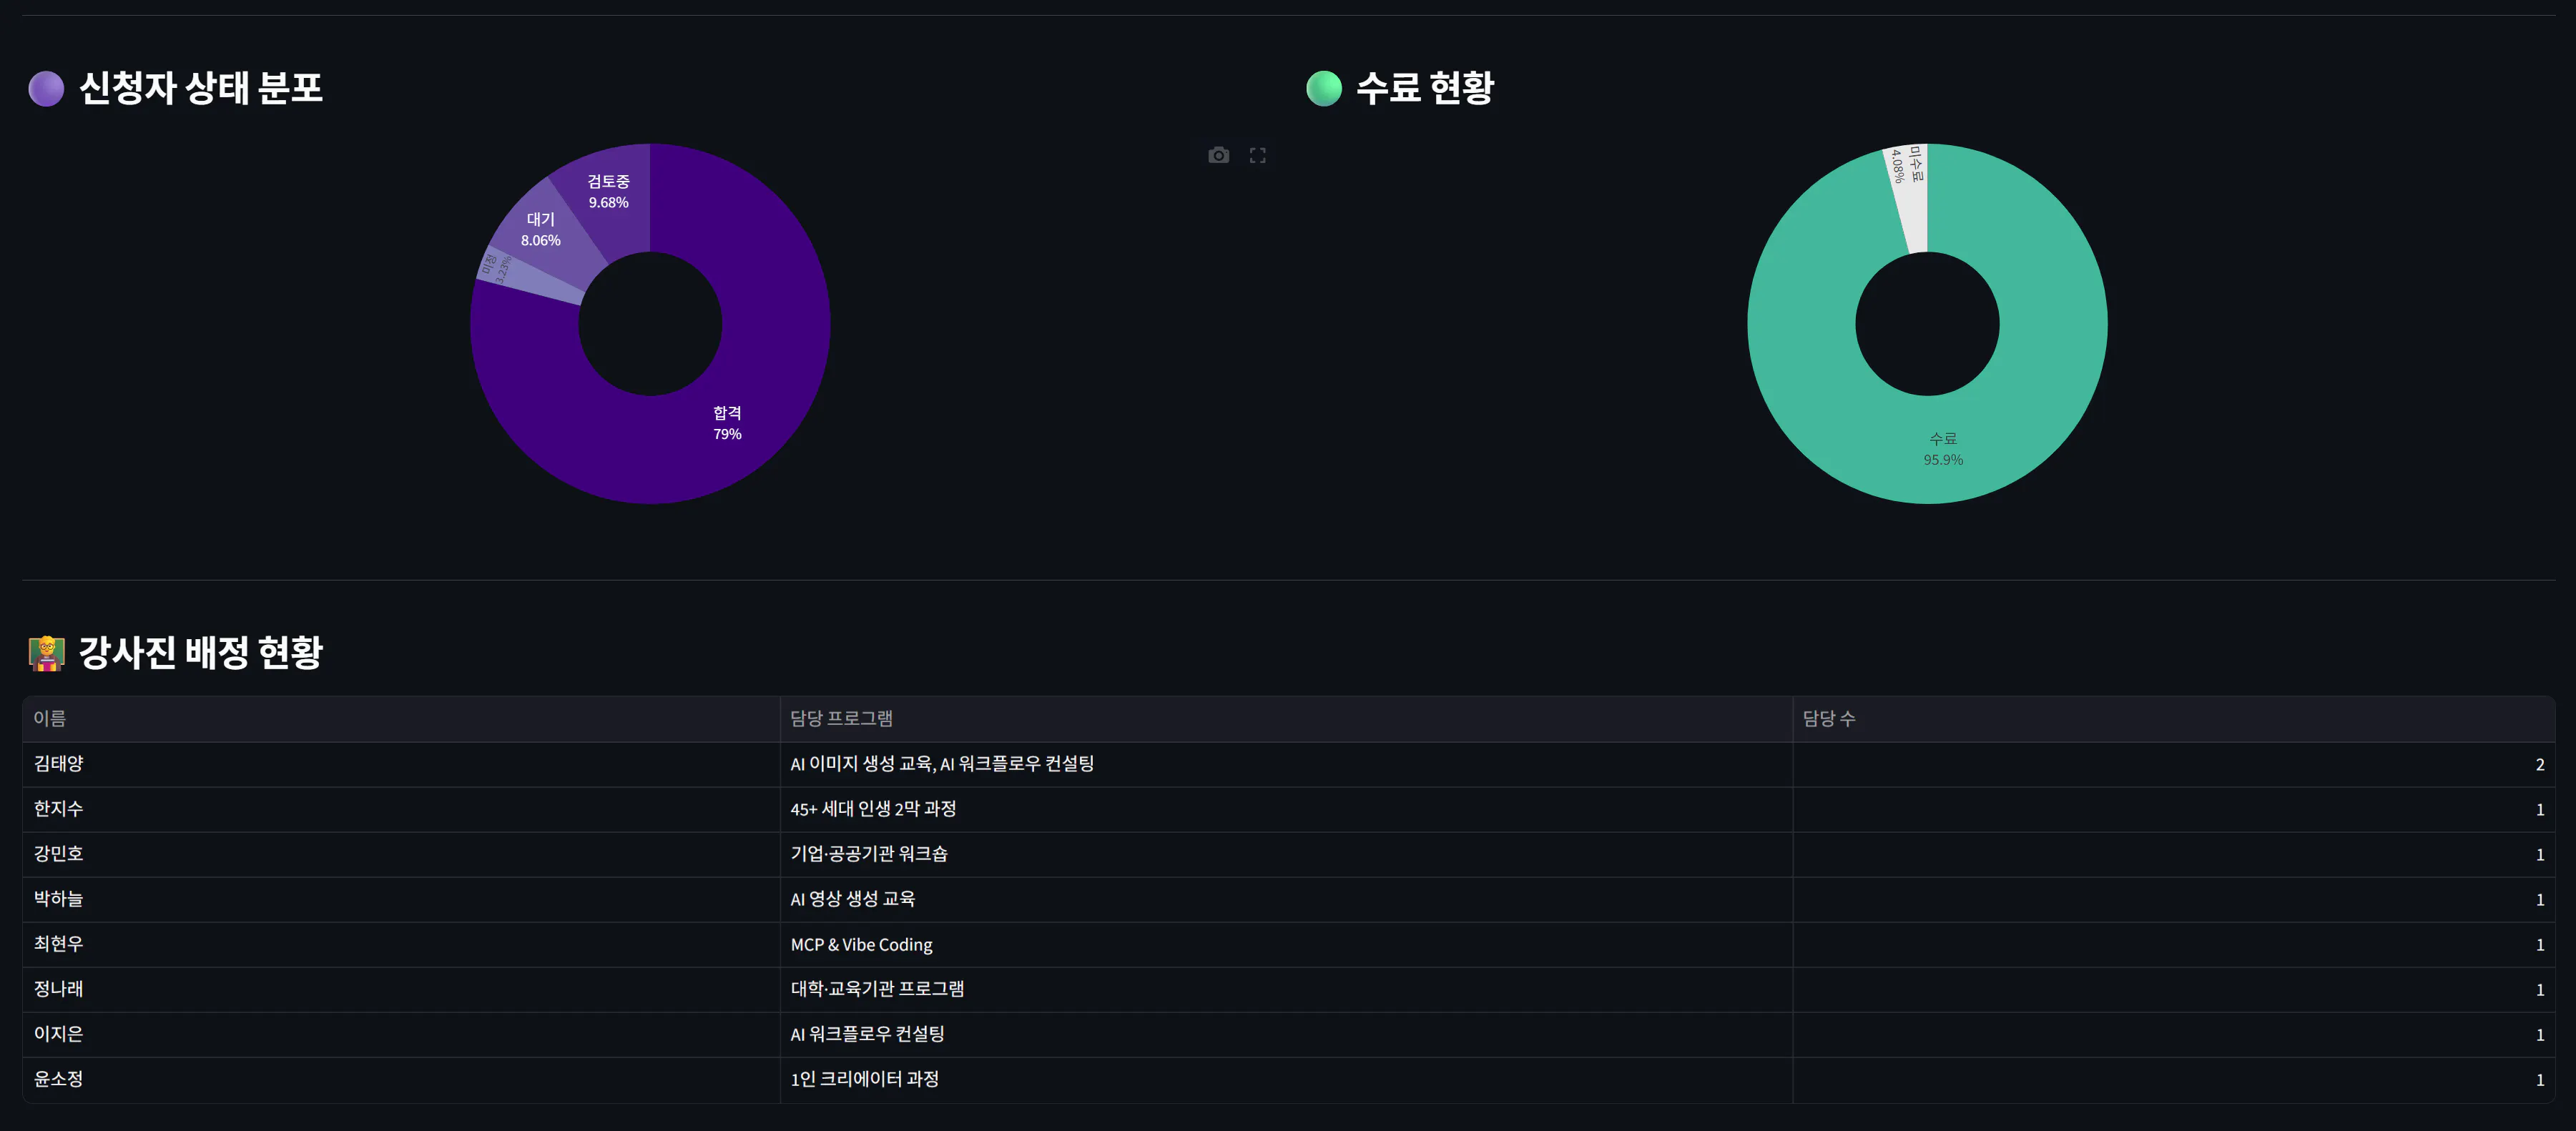Select the MCP & Vibe Coding cell
The height and width of the screenshot is (1131, 2576).
coord(861,944)
